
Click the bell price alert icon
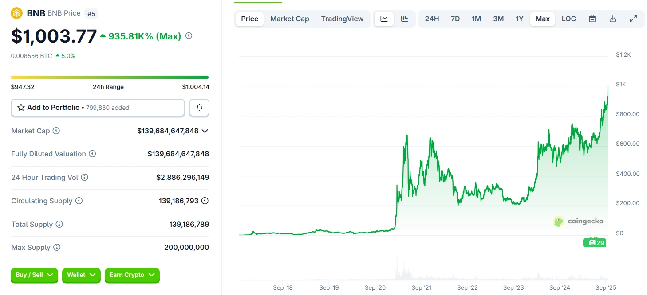[199, 108]
